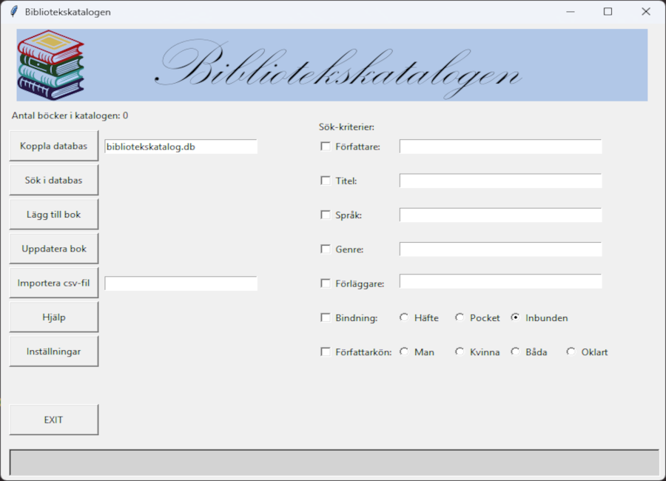This screenshot has height=481, width=666.
Task: Select the Inbunden radio button
Action: tap(515, 317)
